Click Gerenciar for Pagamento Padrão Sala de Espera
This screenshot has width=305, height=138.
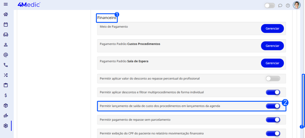[x=272, y=63]
